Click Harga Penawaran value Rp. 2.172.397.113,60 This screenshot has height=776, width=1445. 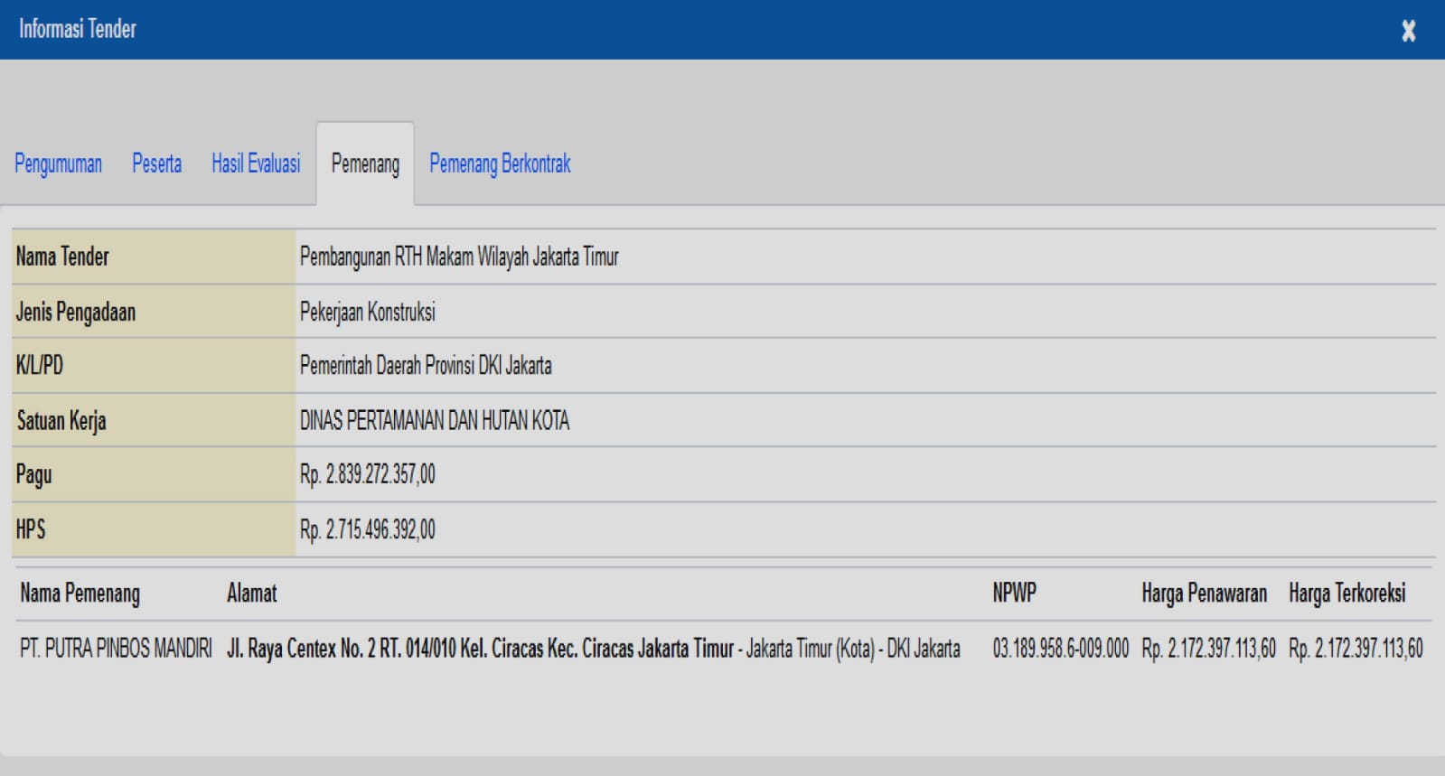click(x=1209, y=649)
